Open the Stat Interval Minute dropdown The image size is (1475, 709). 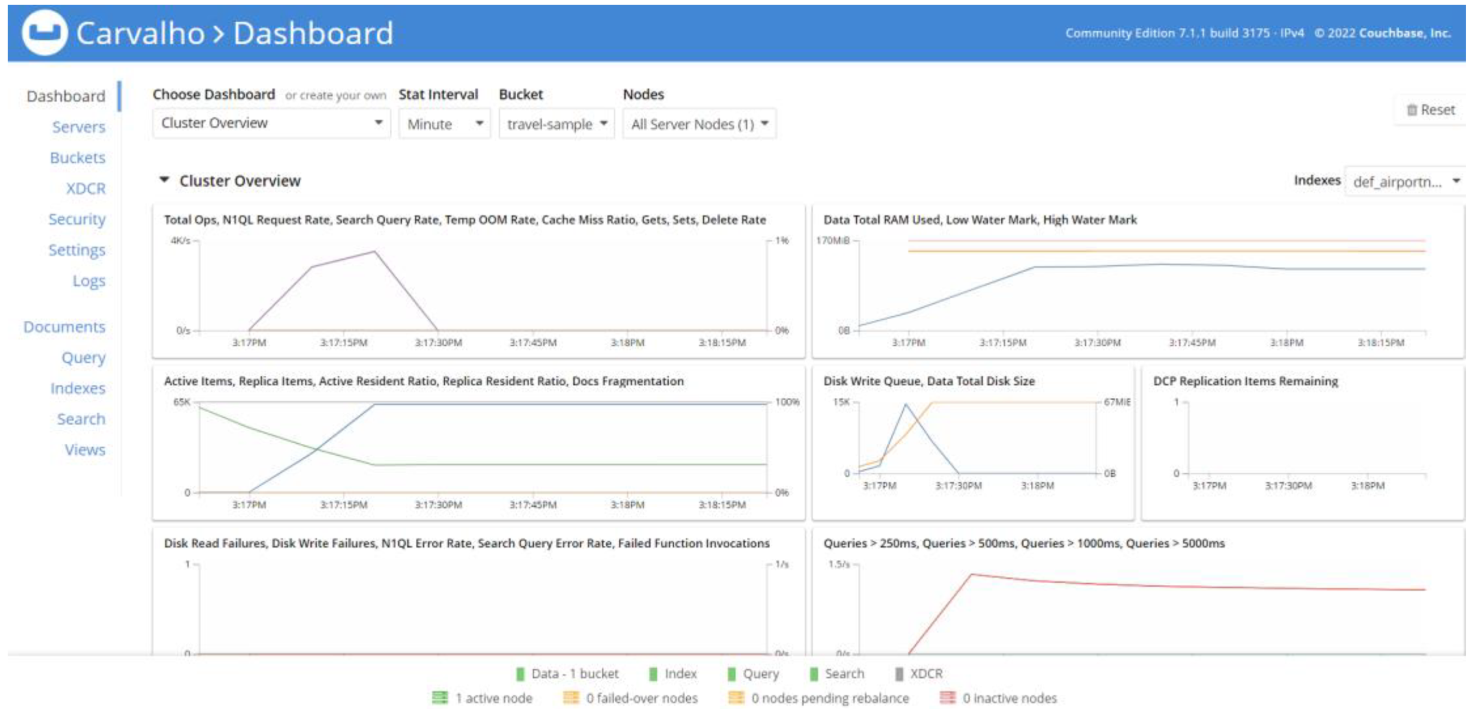click(444, 124)
